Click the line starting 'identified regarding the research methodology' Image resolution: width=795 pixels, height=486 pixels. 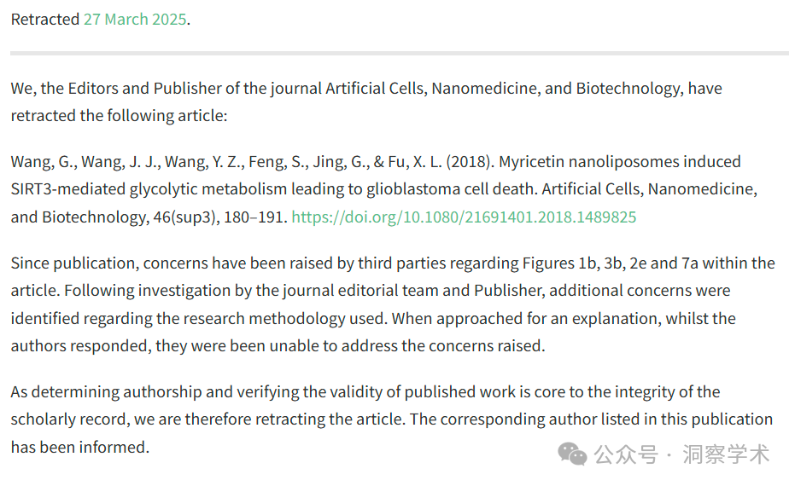[x=373, y=319]
